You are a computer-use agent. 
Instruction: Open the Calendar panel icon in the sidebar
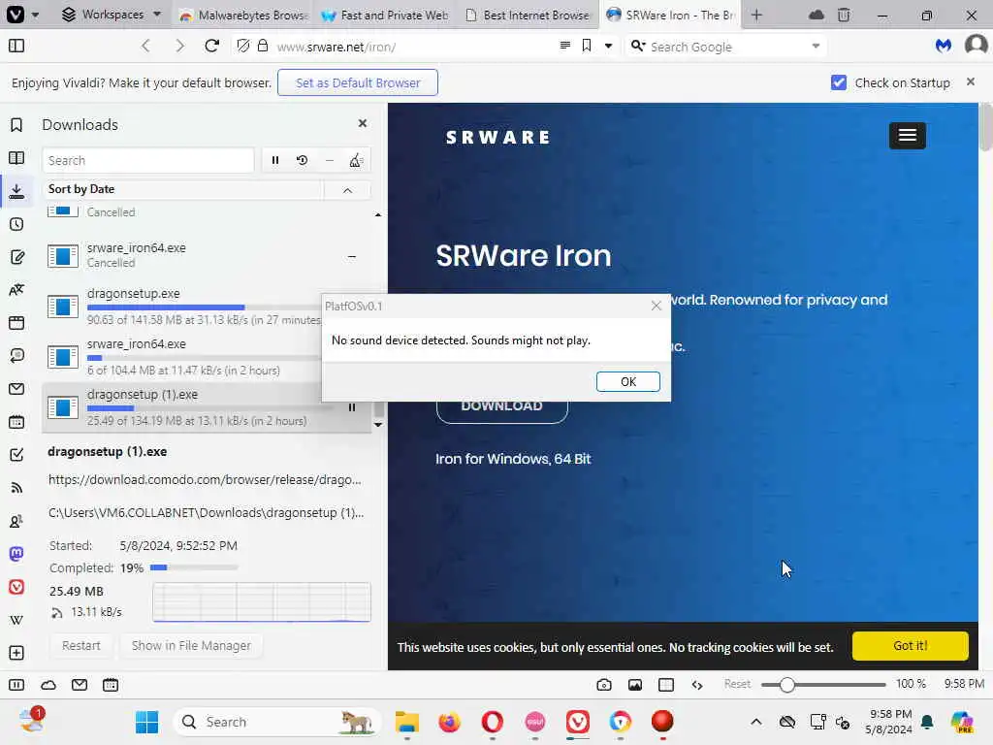(16, 421)
